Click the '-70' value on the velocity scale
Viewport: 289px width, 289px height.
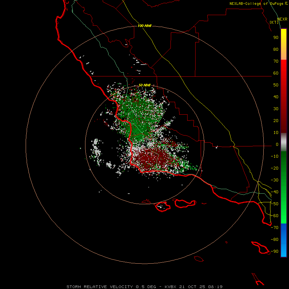[275, 228]
